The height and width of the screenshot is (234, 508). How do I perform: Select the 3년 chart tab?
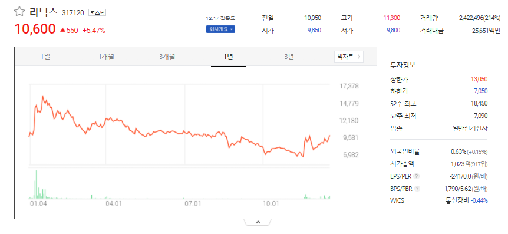pyautogui.click(x=289, y=57)
